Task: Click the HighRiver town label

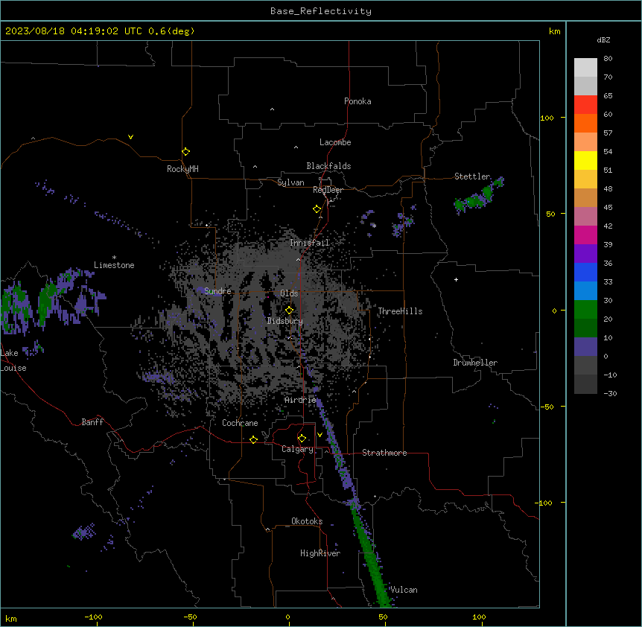Action: click(320, 553)
